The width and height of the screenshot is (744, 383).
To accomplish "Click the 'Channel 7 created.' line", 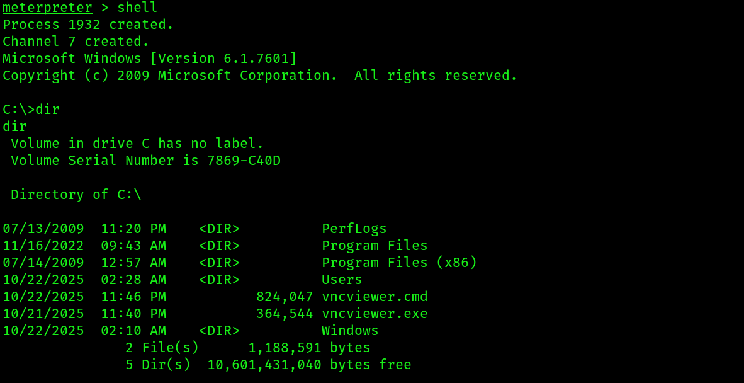I will click(x=76, y=42).
